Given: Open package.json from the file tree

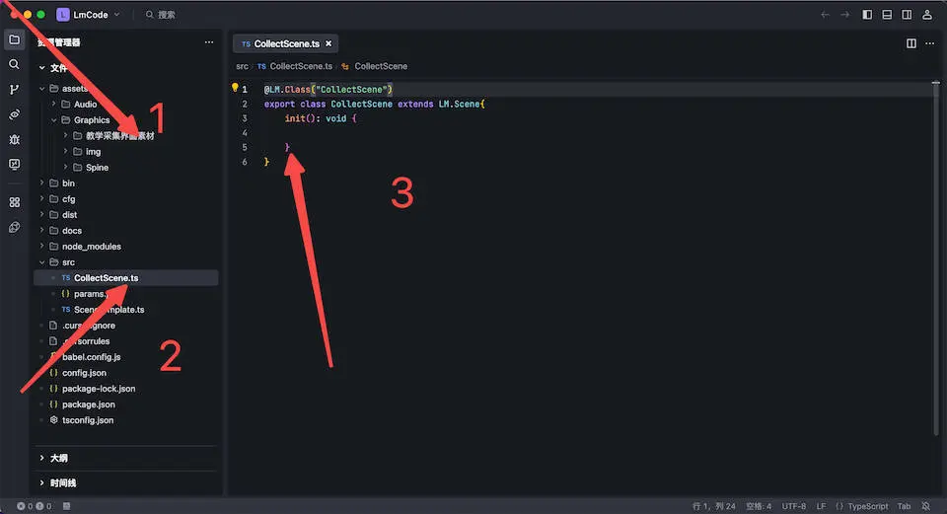Looking at the screenshot, I should tap(88, 404).
